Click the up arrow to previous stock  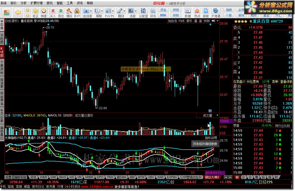click(28, 10)
